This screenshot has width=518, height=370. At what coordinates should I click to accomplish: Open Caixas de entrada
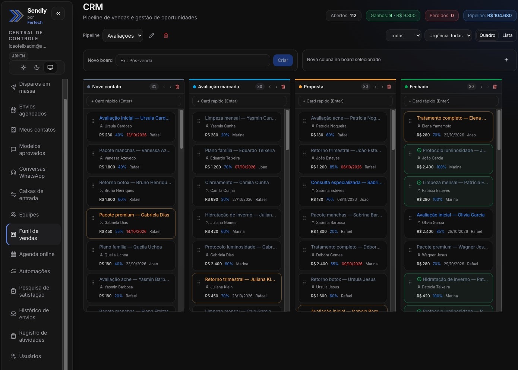[x=34, y=195]
